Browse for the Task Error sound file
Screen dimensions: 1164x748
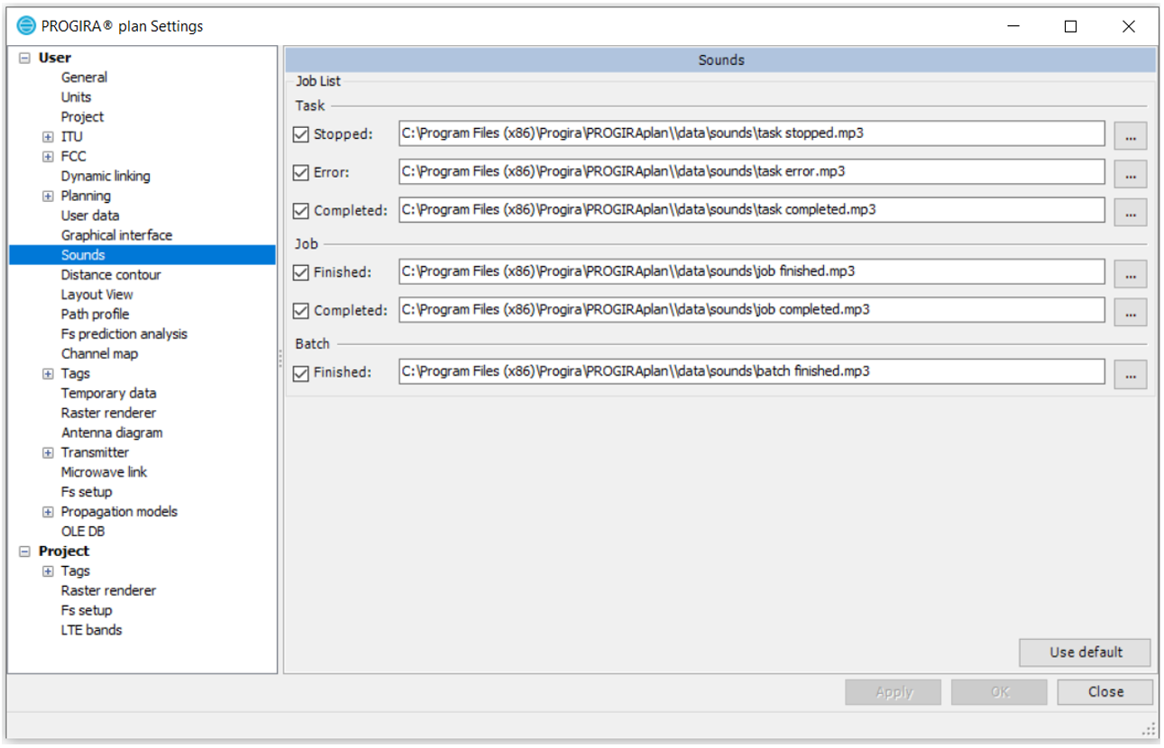(1131, 173)
